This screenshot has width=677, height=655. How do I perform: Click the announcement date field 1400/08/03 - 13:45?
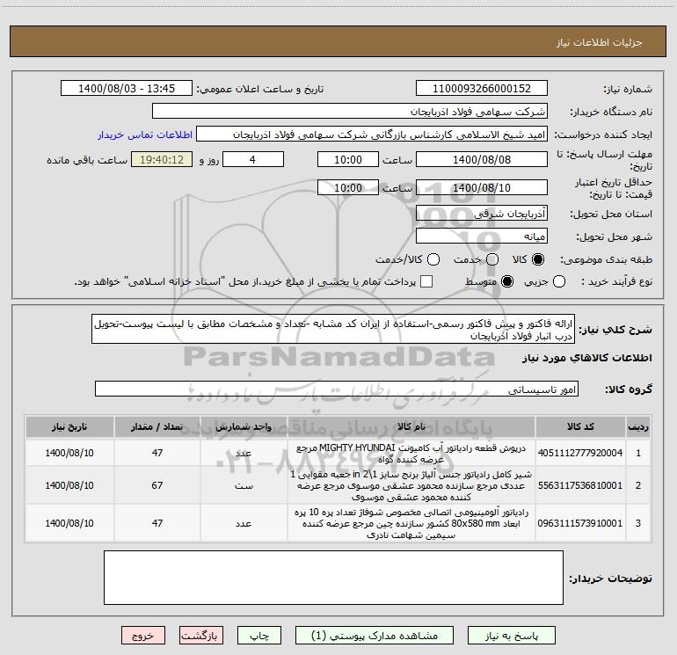[127, 89]
